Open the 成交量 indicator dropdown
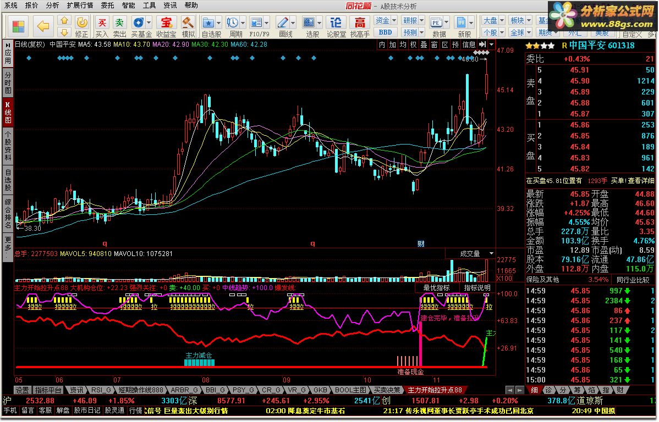The image size is (659, 422). pyautogui.click(x=491, y=254)
